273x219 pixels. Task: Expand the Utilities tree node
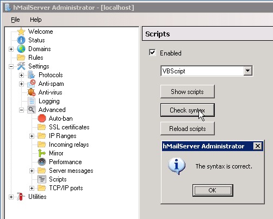coord(11,197)
